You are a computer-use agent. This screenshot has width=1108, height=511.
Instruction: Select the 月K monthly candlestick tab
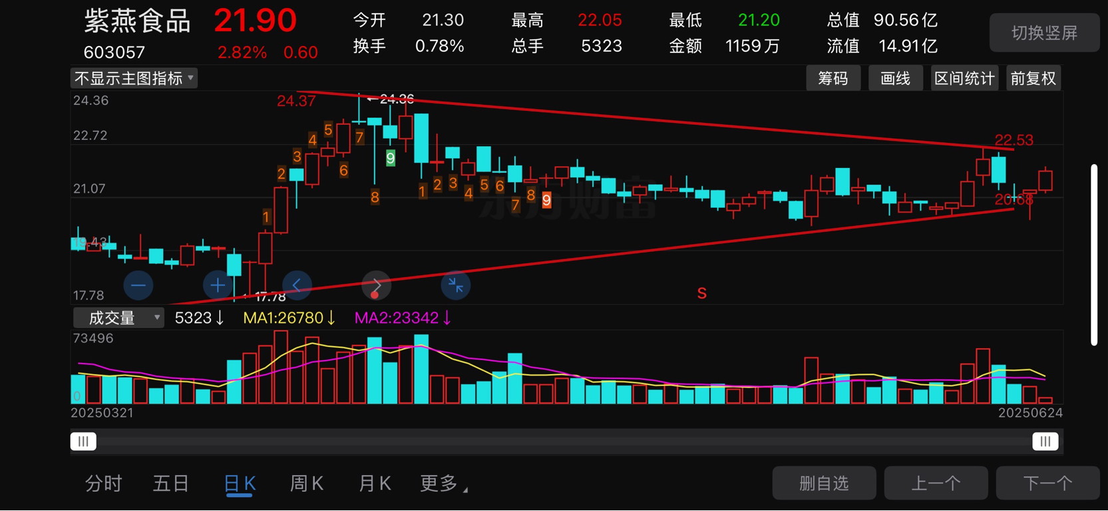pos(375,483)
